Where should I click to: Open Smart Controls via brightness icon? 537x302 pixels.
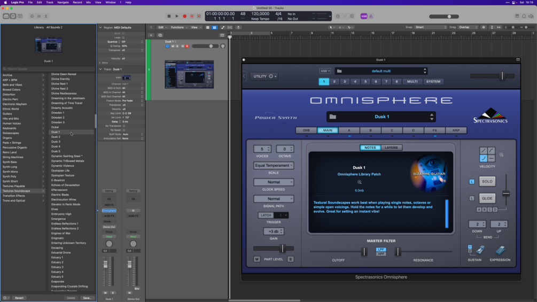(32, 16)
